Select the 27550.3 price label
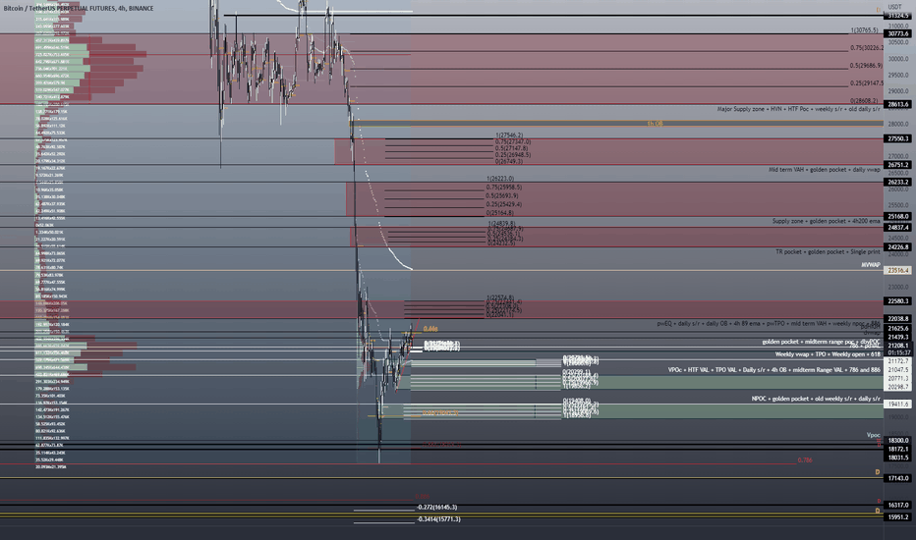 click(x=898, y=139)
